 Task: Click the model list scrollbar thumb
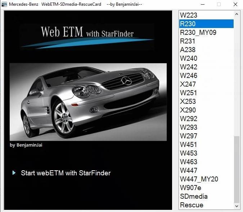pos(237,170)
